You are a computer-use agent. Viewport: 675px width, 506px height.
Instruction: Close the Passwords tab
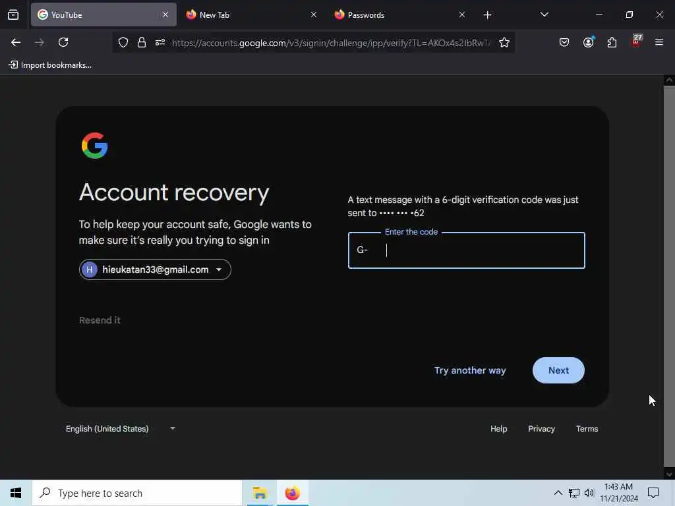click(x=462, y=15)
